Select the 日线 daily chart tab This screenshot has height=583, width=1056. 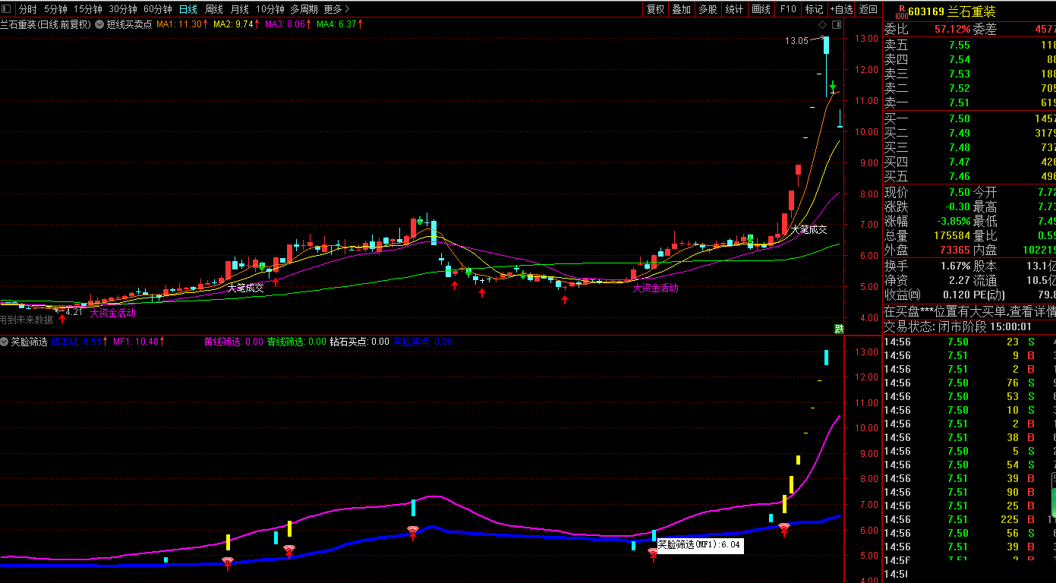188,9
